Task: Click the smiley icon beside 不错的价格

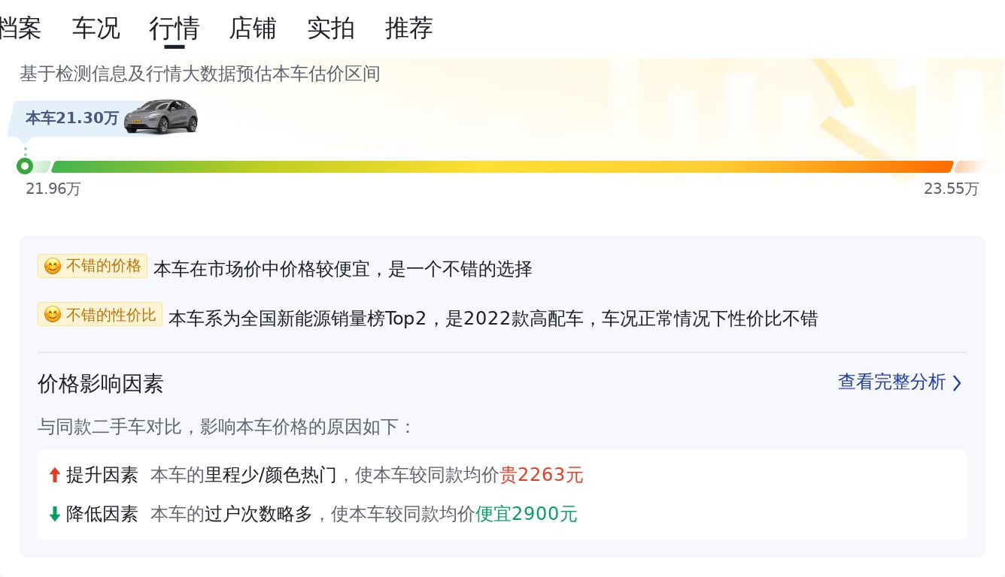Action: (x=53, y=267)
